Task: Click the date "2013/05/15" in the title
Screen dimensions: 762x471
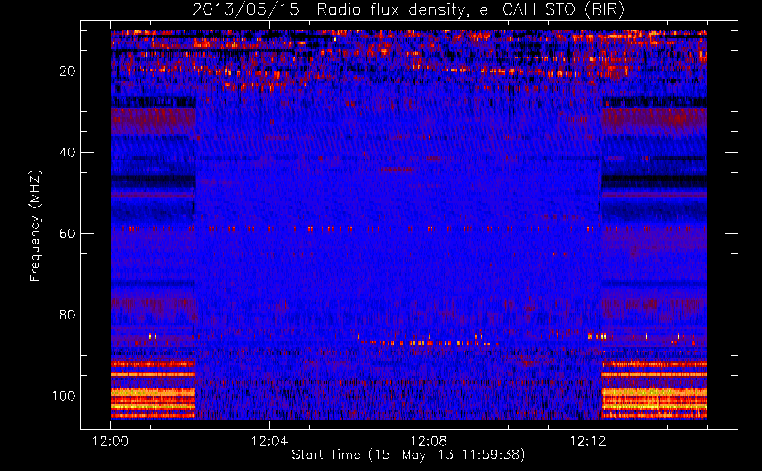Action: coord(246,10)
